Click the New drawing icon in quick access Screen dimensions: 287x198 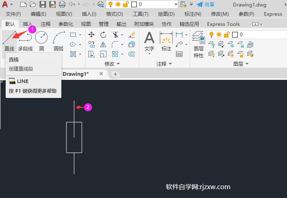[x=23, y=4]
